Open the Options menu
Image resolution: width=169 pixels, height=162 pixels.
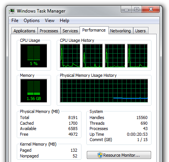coord(32,21)
